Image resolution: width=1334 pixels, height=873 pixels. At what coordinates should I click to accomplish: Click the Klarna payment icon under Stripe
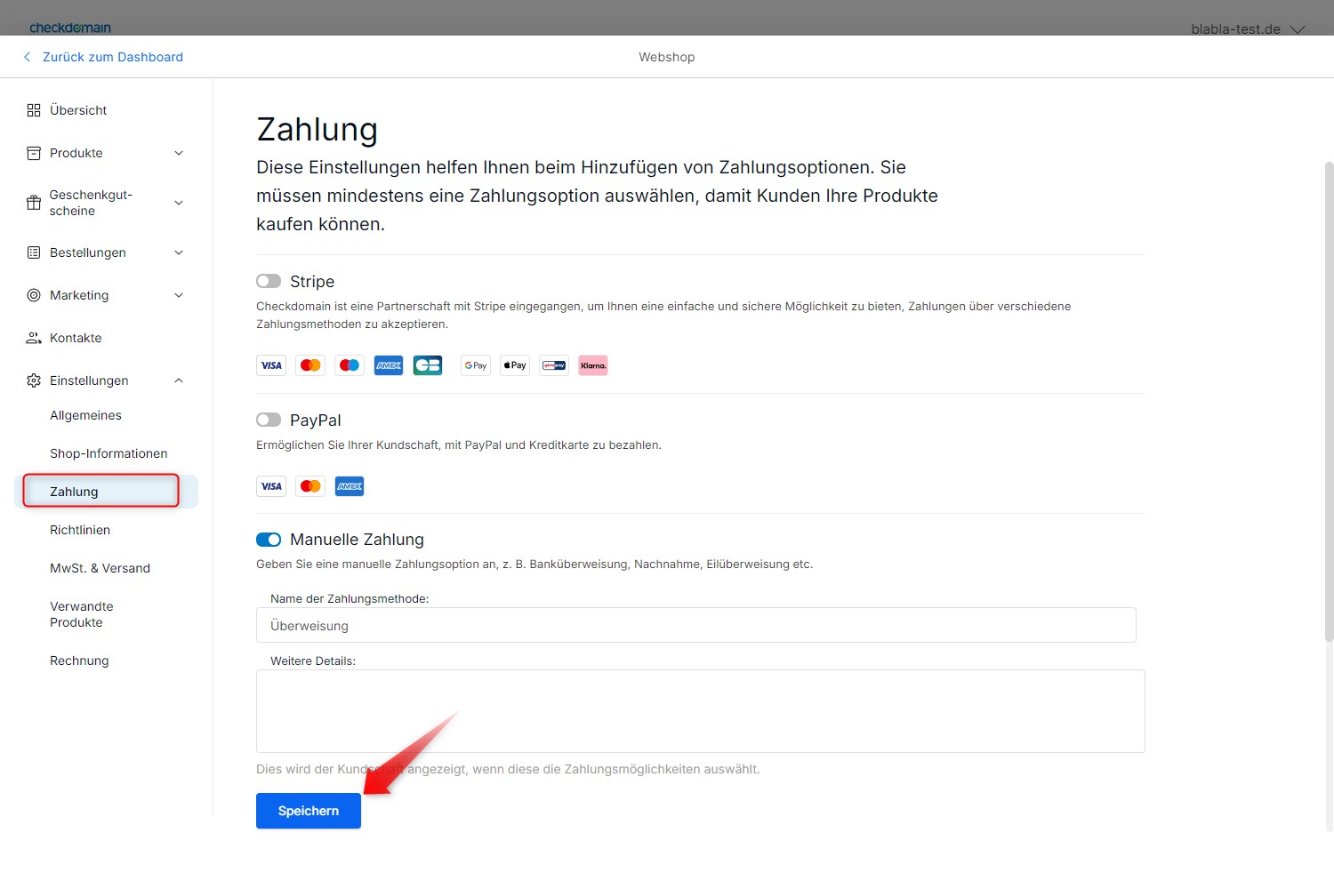click(592, 364)
